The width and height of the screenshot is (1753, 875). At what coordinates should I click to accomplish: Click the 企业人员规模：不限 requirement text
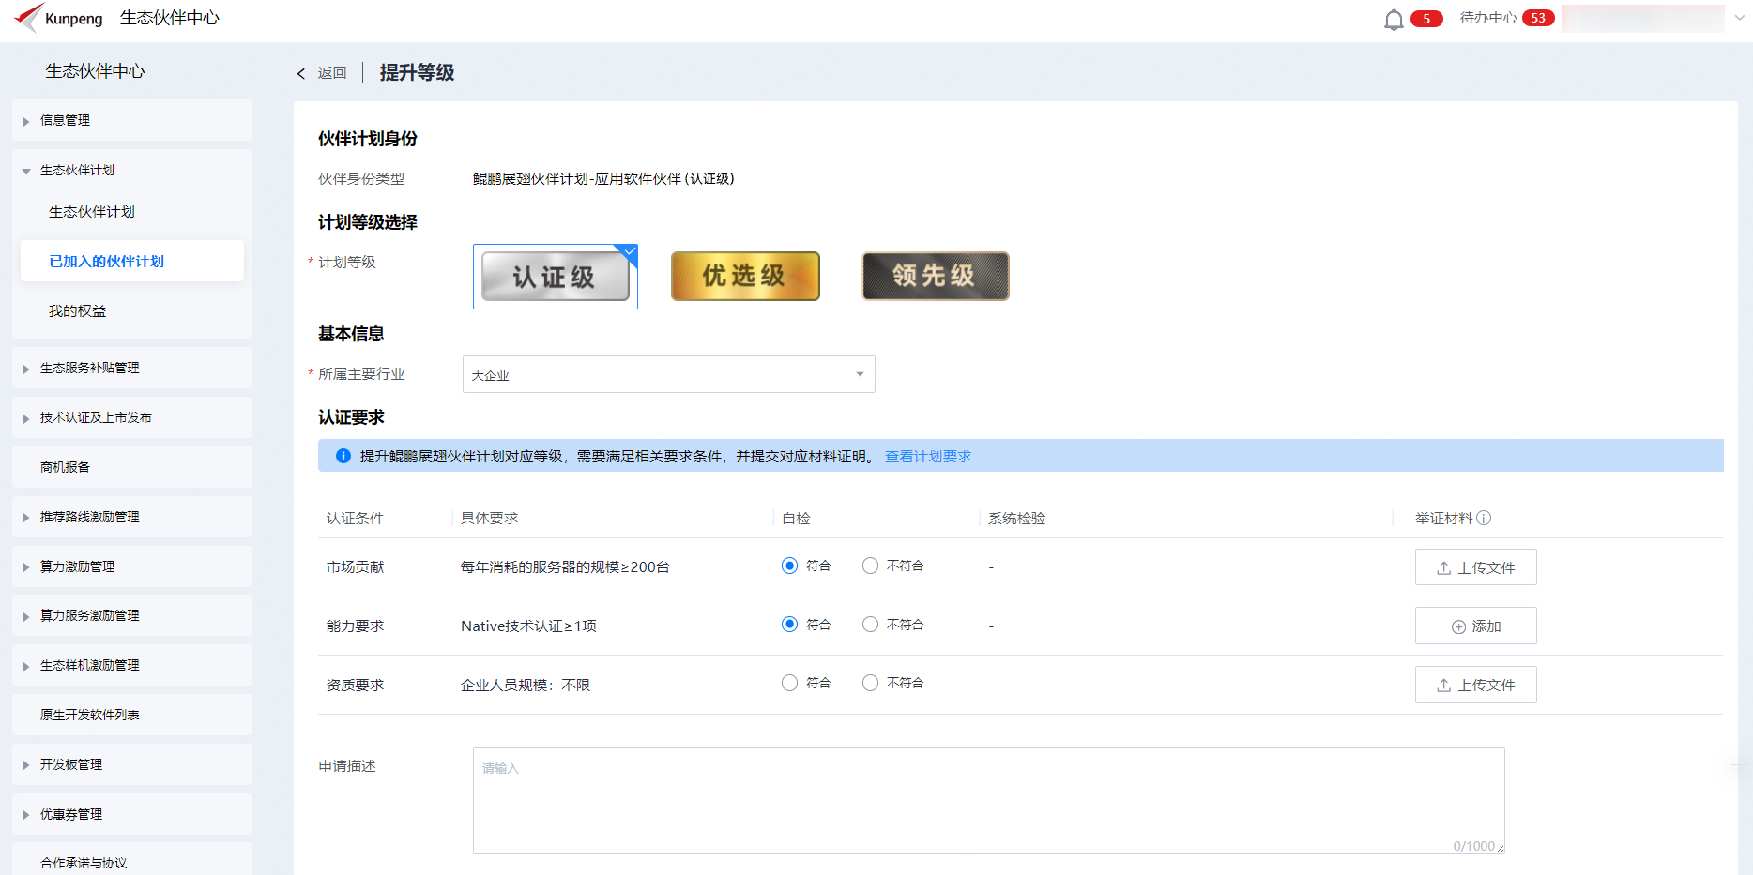[x=526, y=685]
